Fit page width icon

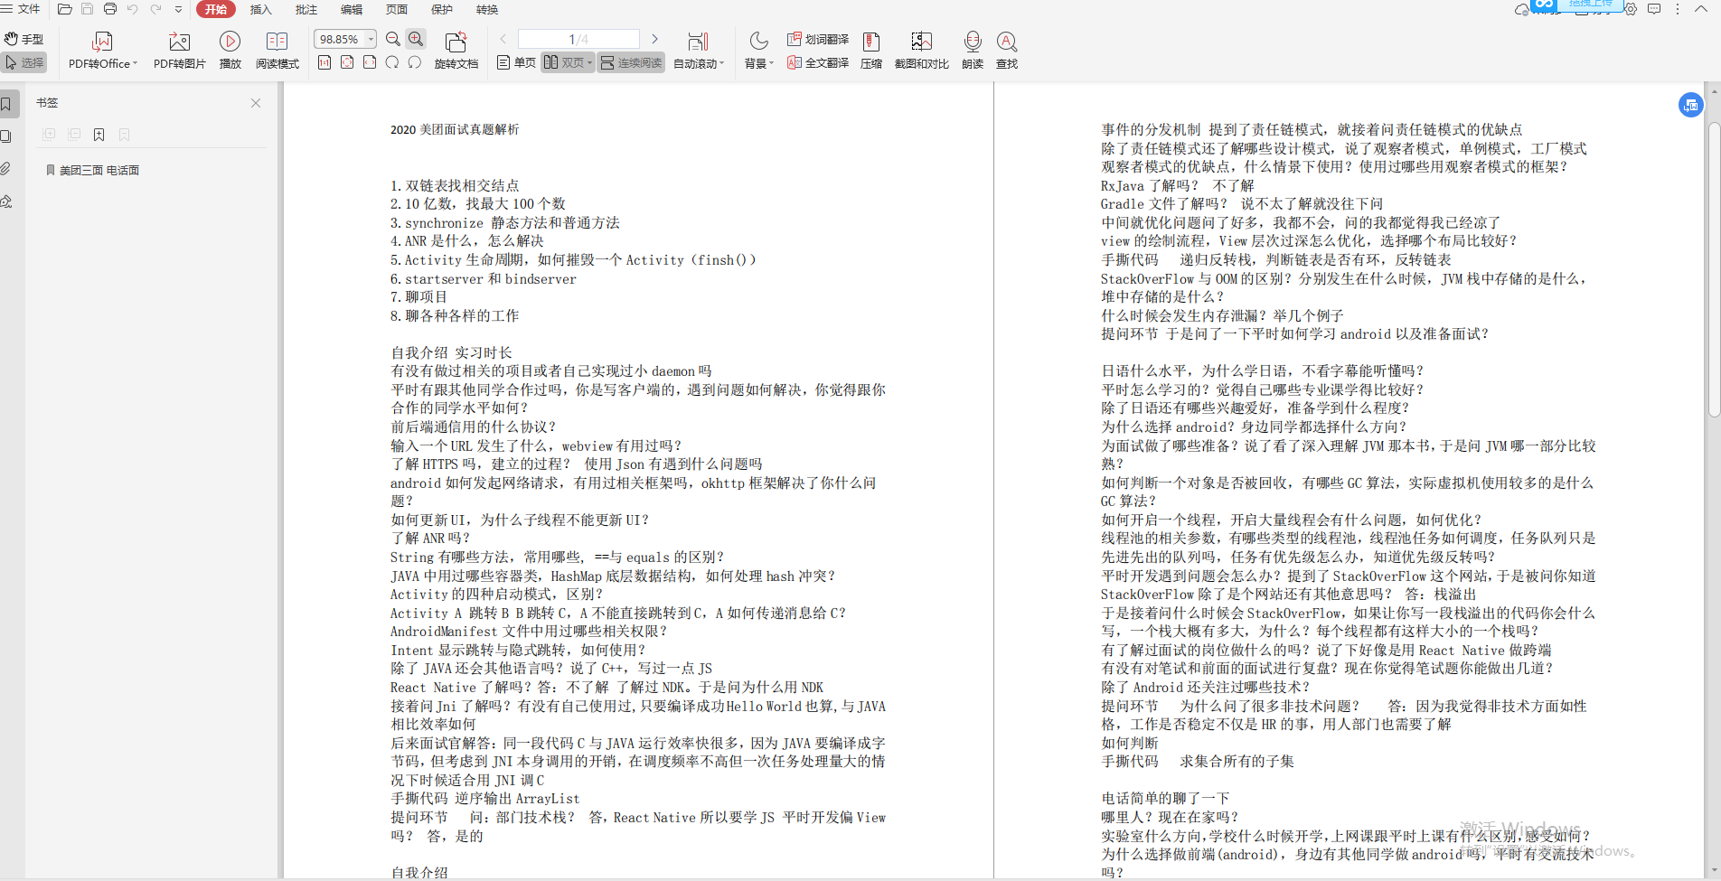tap(370, 62)
